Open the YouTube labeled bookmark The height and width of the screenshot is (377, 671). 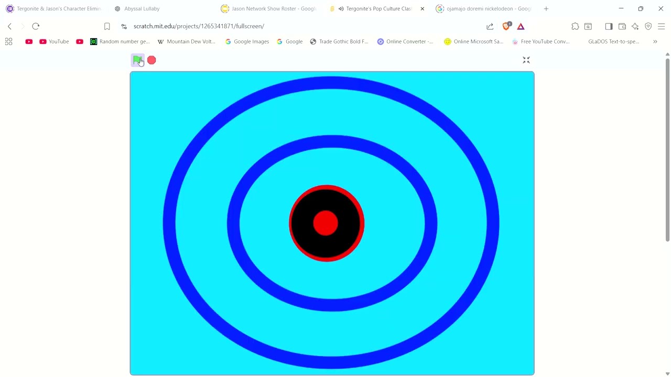[54, 41]
